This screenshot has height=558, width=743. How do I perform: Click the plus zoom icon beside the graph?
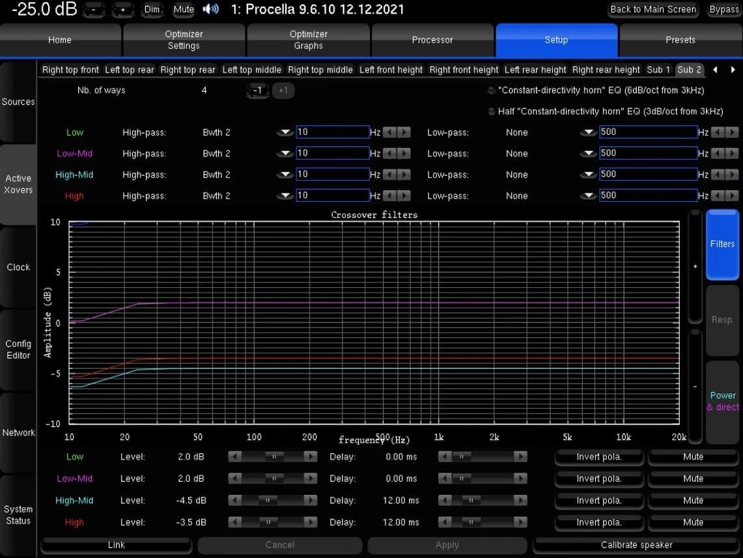coord(695,266)
